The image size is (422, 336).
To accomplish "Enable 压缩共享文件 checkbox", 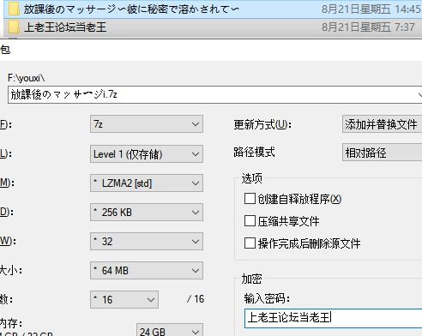I will point(250,221).
